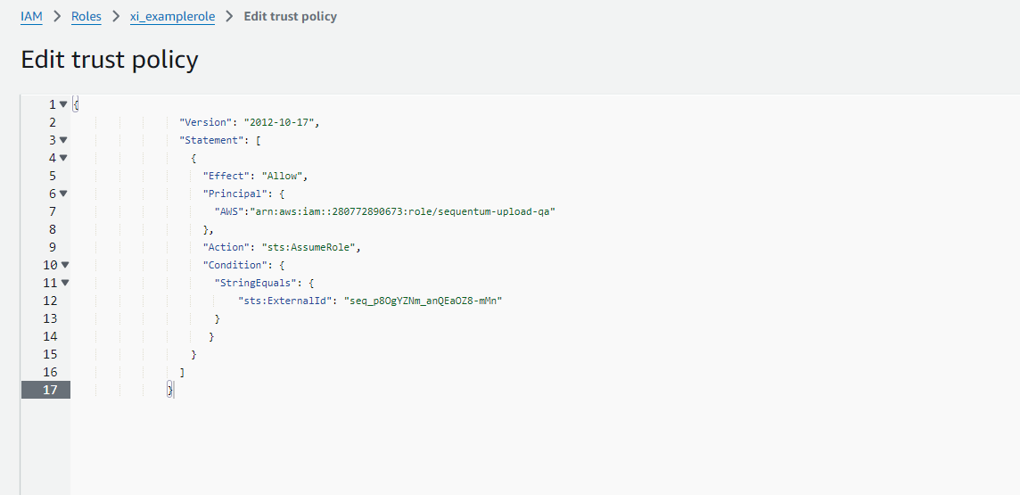Fold the Condition block at line 10
Image resolution: width=1020 pixels, height=495 pixels.
63,265
